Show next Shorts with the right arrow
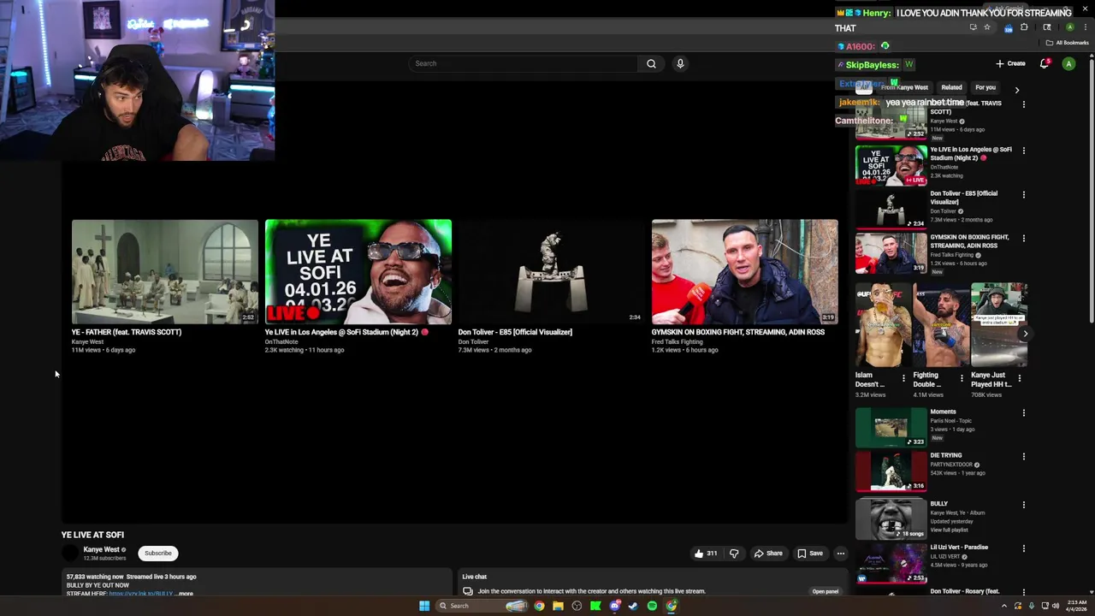Image resolution: width=1095 pixels, height=616 pixels. (x=1025, y=334)
